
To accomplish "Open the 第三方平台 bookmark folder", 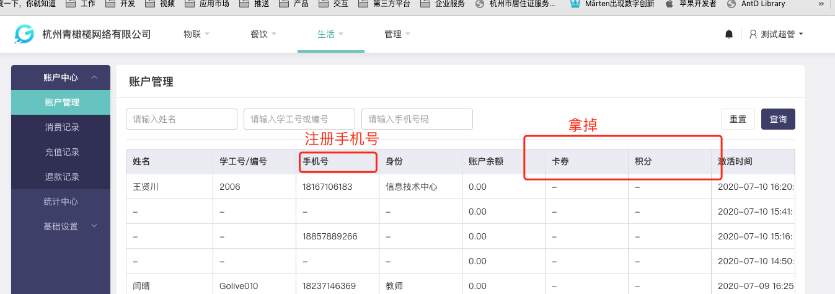I will (x=385, y=4).
